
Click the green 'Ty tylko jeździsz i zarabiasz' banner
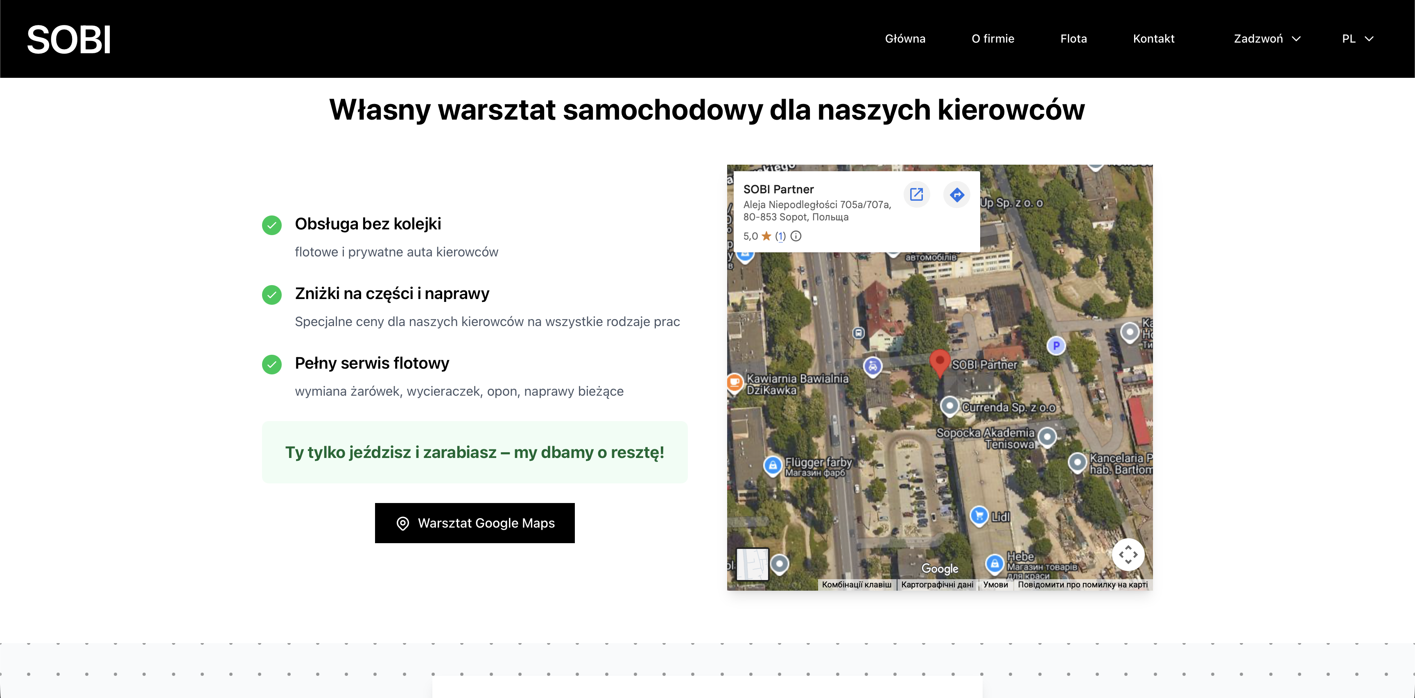pos(475,452)
